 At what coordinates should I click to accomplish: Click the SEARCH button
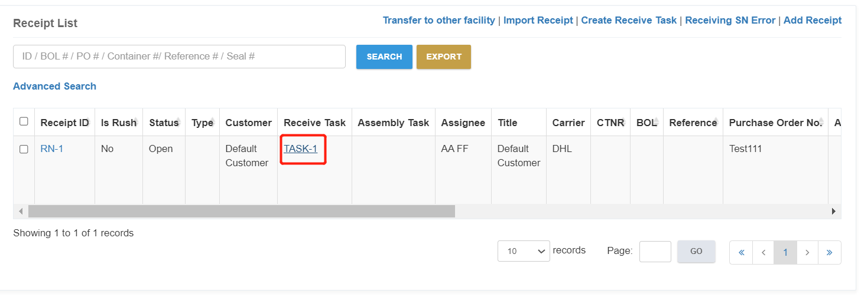coord(384,57)
